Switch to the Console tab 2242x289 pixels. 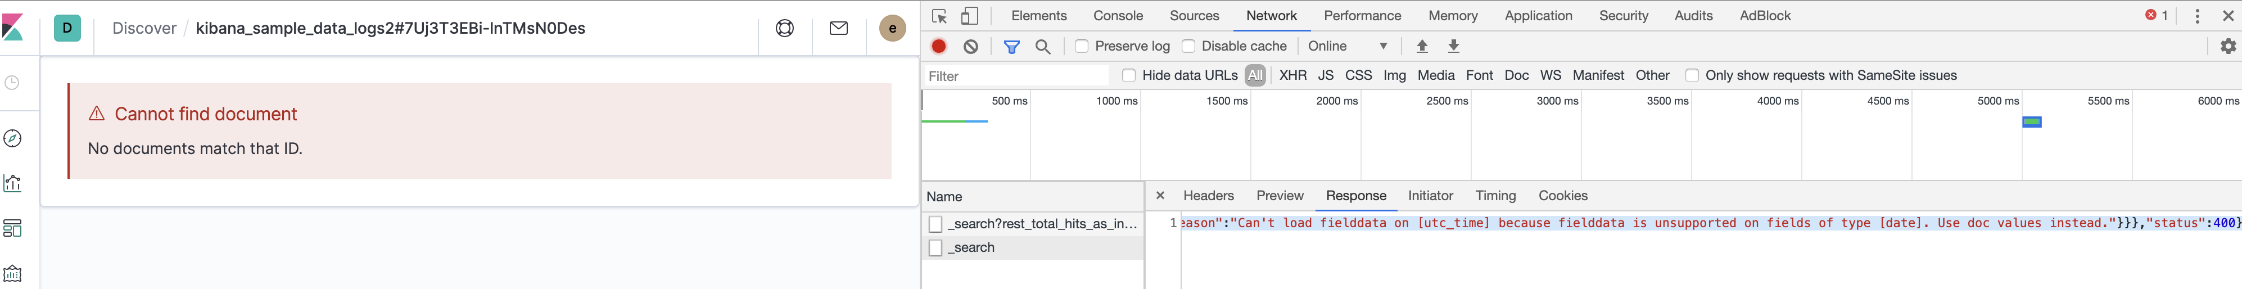click(x=1118, y=16)
